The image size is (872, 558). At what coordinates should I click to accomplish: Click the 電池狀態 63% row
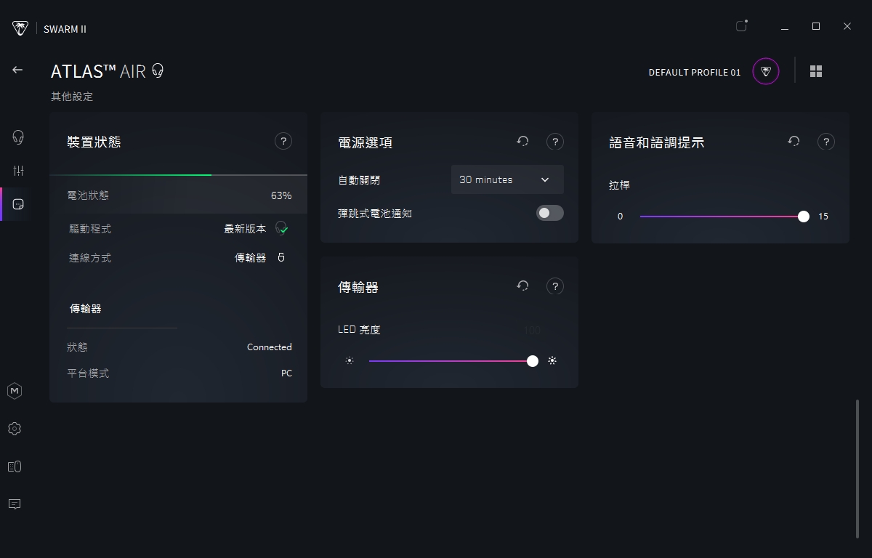point(178,195)
